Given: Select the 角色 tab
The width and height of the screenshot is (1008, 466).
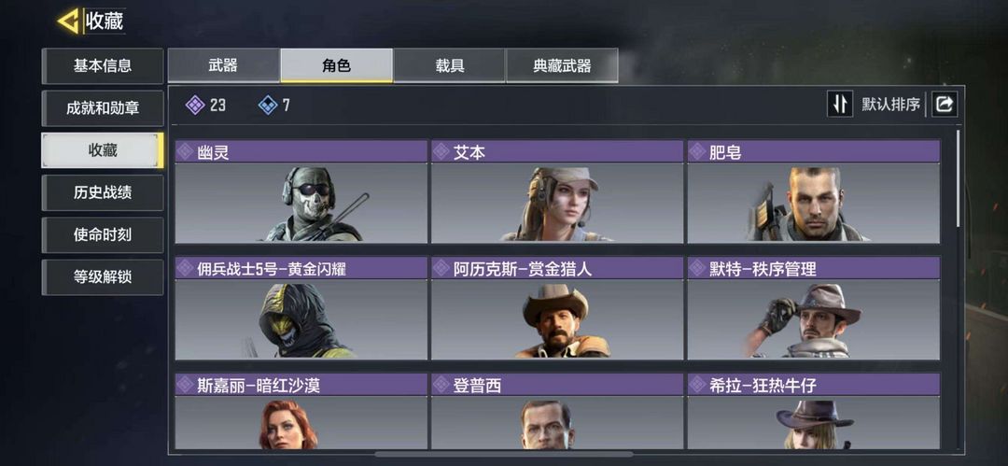Looking at the screenshot, I should [x=336, y=65].
